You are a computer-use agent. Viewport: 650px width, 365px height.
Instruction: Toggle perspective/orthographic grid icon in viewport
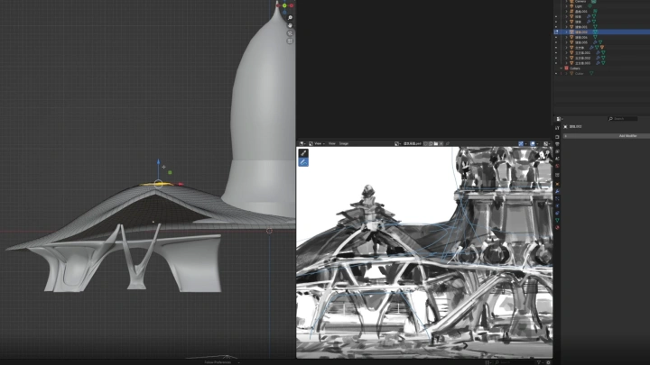(x=290, y=41)
